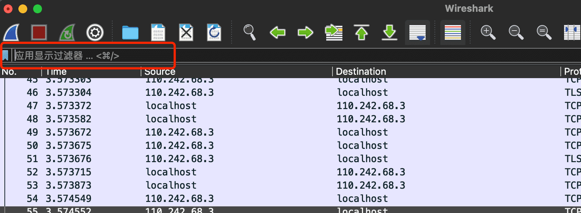581x213 pixels.
Task: Click the macOS yellow minimize button
Action: 23,9
